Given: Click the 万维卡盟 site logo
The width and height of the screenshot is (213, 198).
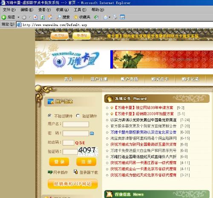Looking at the screenshot, I should (x=76, y=60).
